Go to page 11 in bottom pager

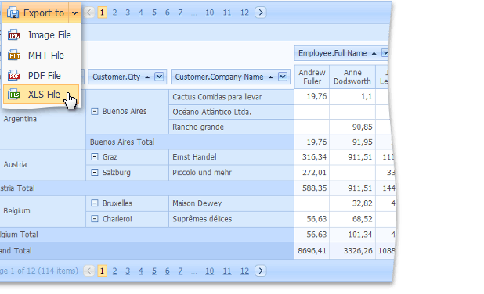227,271
